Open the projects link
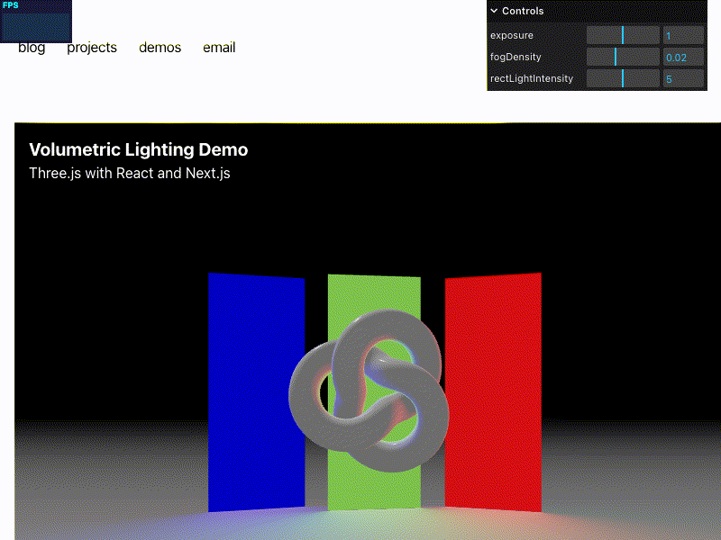 click(92, 48)
